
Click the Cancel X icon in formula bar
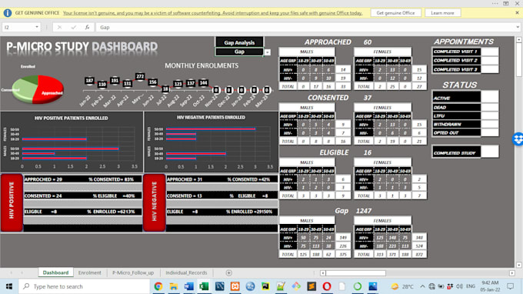(59, 28)
